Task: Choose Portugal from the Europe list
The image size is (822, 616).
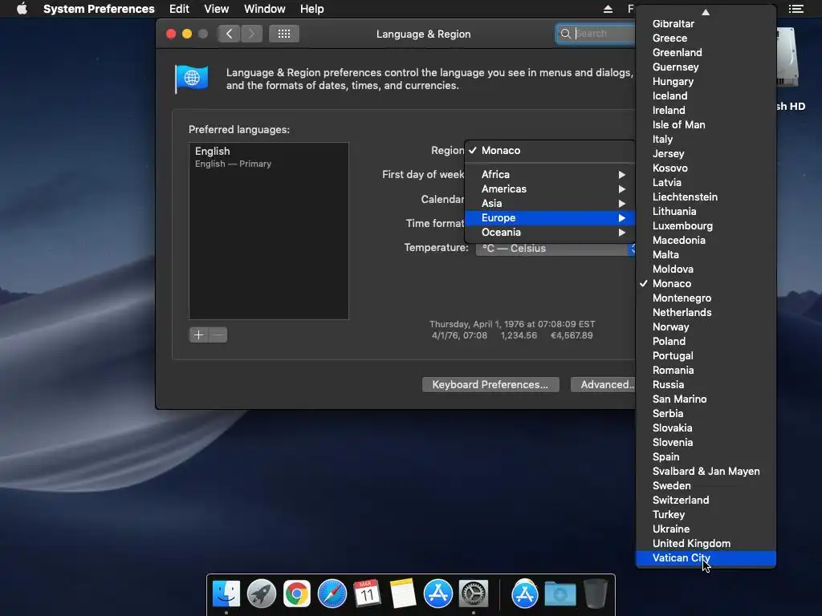Action: (x=706, y=355)
